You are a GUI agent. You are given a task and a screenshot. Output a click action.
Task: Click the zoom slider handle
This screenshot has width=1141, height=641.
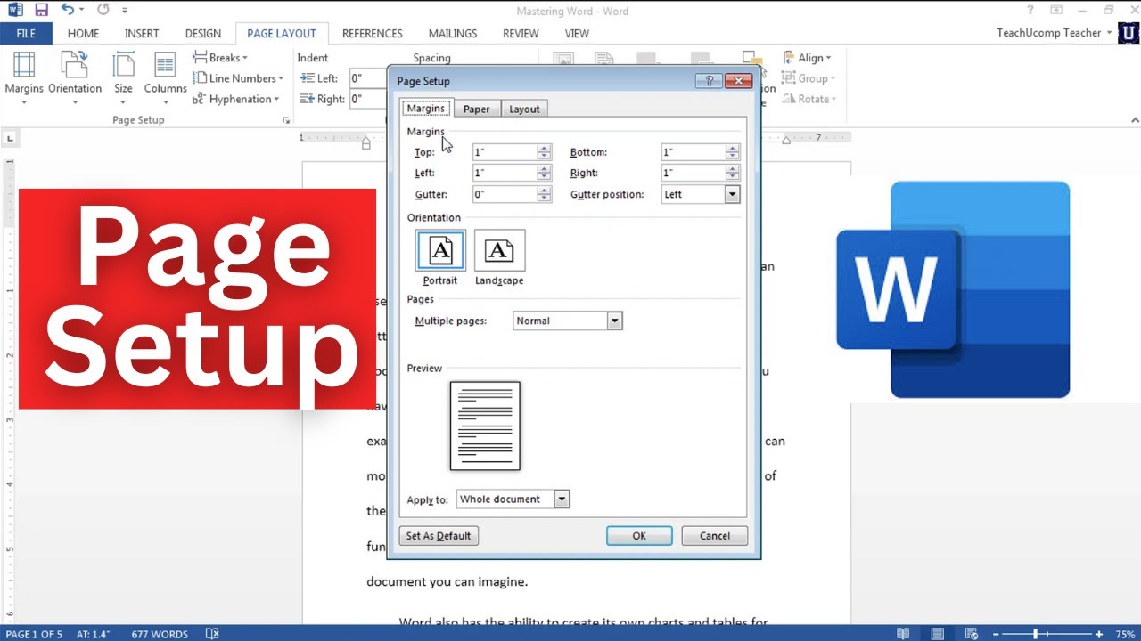click(x=1036, y=634)
